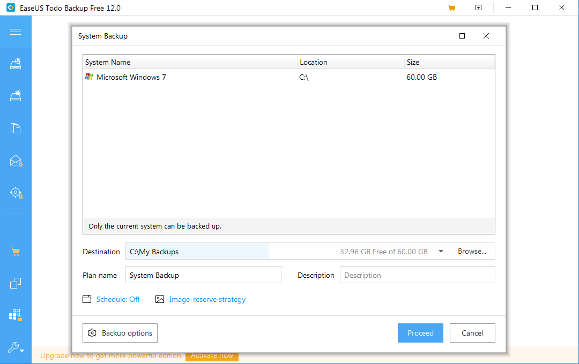
Task: Click the locked Mail Backup icon
Action: (16, 161)
